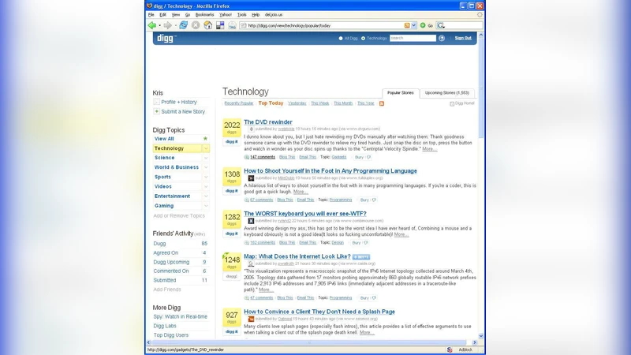Open the Bury dropdown on The DVD rewinder

coord(368,157)
